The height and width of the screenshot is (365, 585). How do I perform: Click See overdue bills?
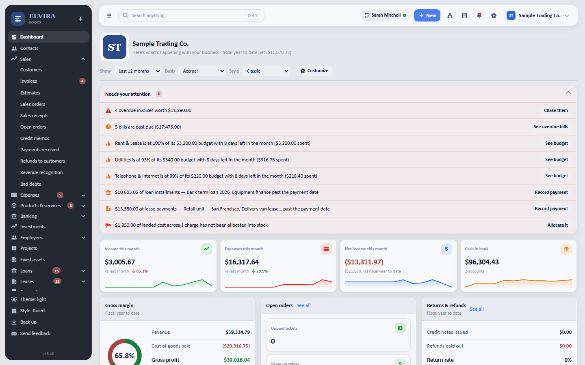tap(551, 127)
